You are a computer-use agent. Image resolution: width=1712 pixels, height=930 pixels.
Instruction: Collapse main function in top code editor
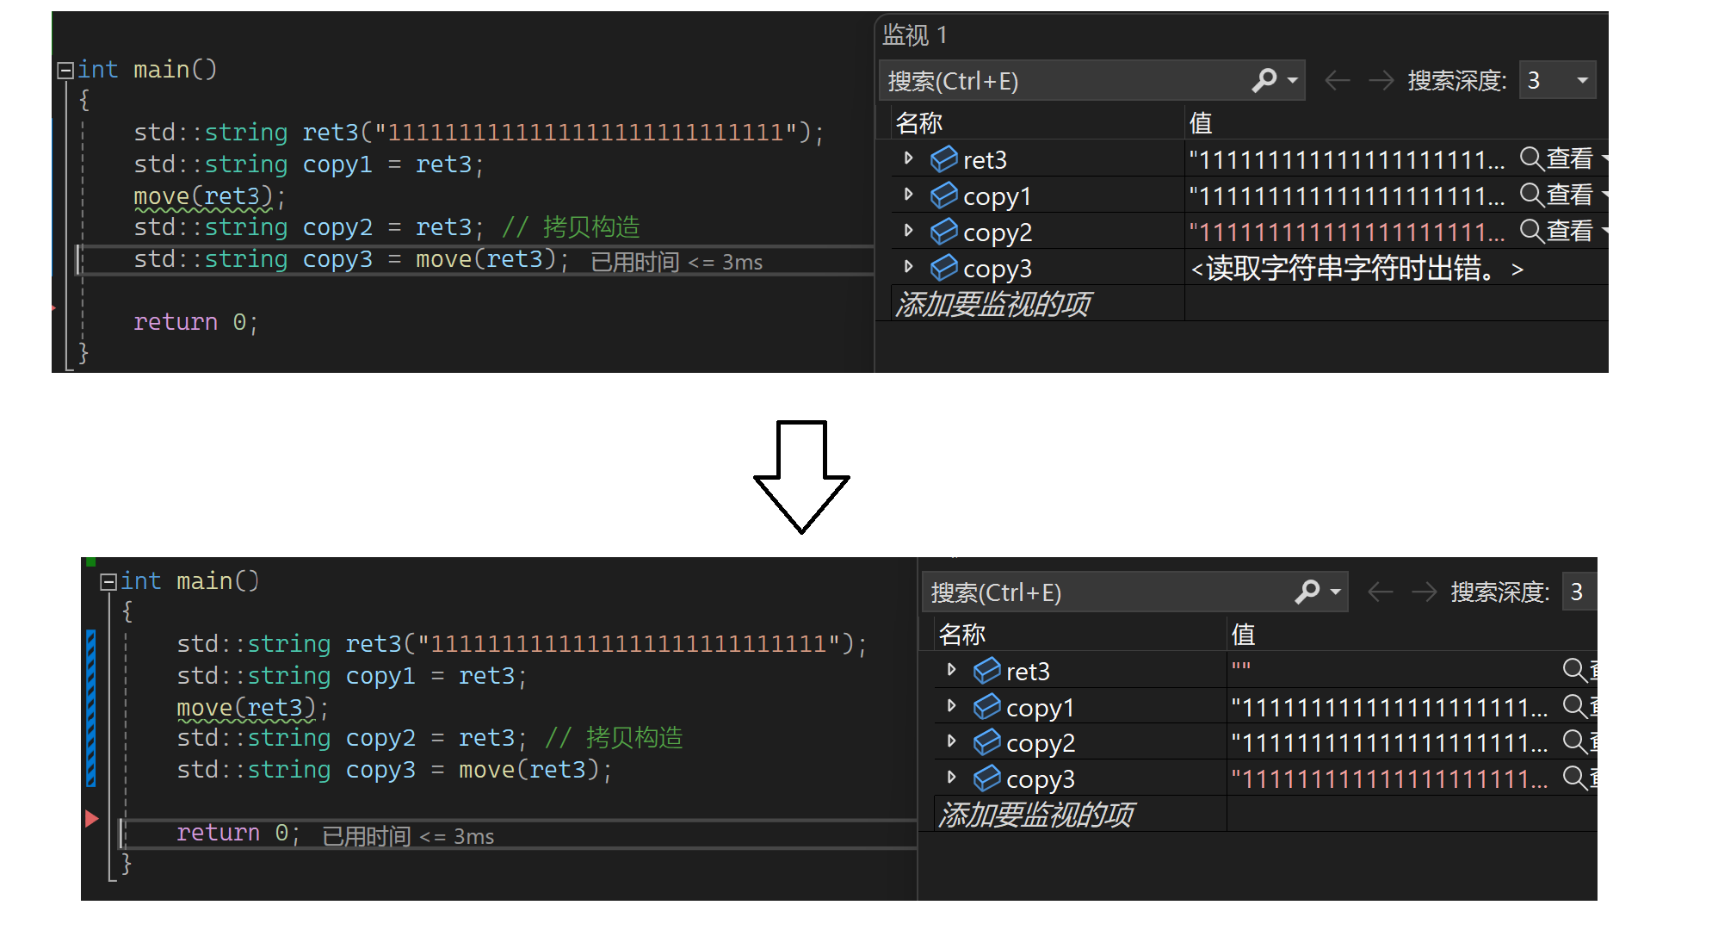point(65,70)
